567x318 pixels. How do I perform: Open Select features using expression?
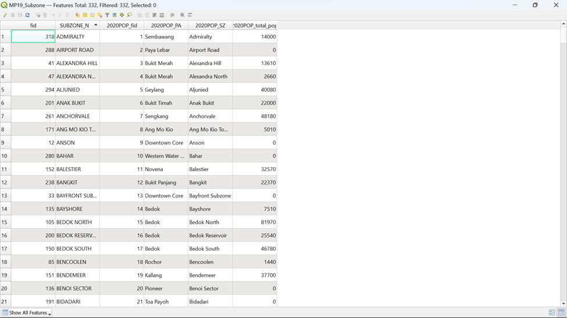(77, 15)
